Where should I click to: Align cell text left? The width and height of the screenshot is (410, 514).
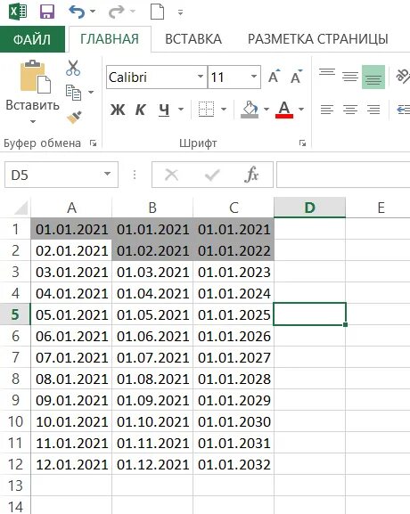coord(327,110)
